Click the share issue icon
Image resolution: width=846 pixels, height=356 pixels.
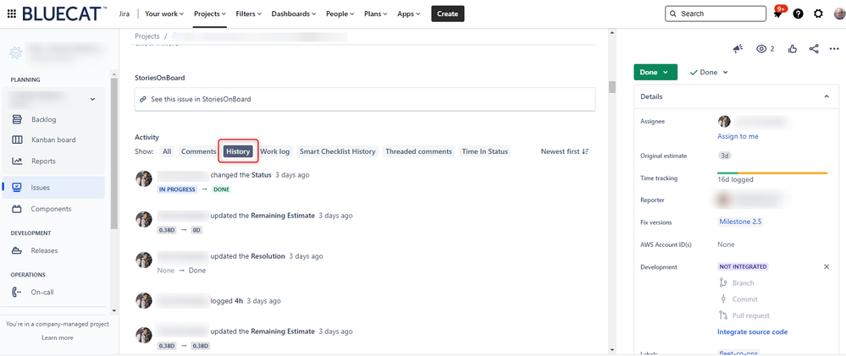click(x=814, y=49)
